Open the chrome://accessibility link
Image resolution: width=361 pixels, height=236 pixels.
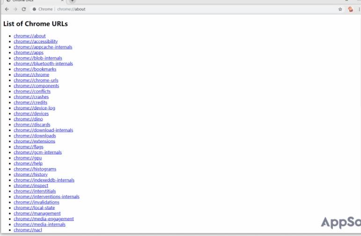tap(36, 42)
